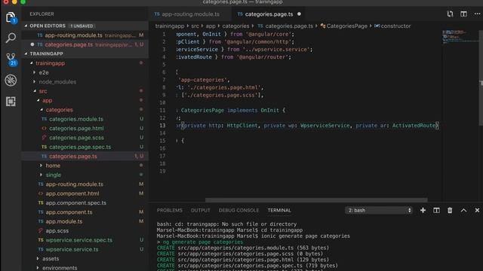Click the Open Changes icon in editor toolbar
483x271 pixels.
point(450,14)
